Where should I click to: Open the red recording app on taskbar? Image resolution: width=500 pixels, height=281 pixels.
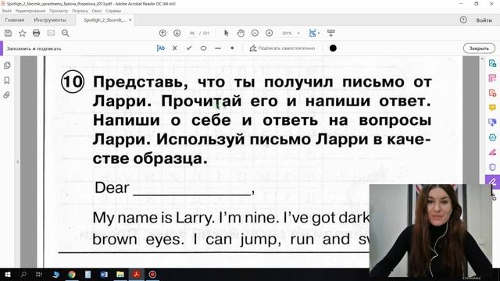(x=152, y=274)
